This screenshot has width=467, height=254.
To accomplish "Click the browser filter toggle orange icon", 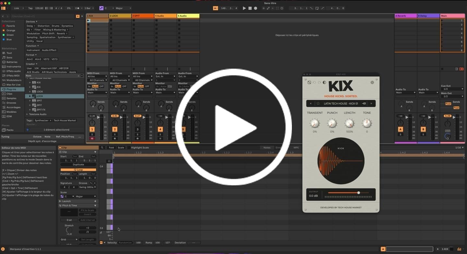I will point(78,16).
